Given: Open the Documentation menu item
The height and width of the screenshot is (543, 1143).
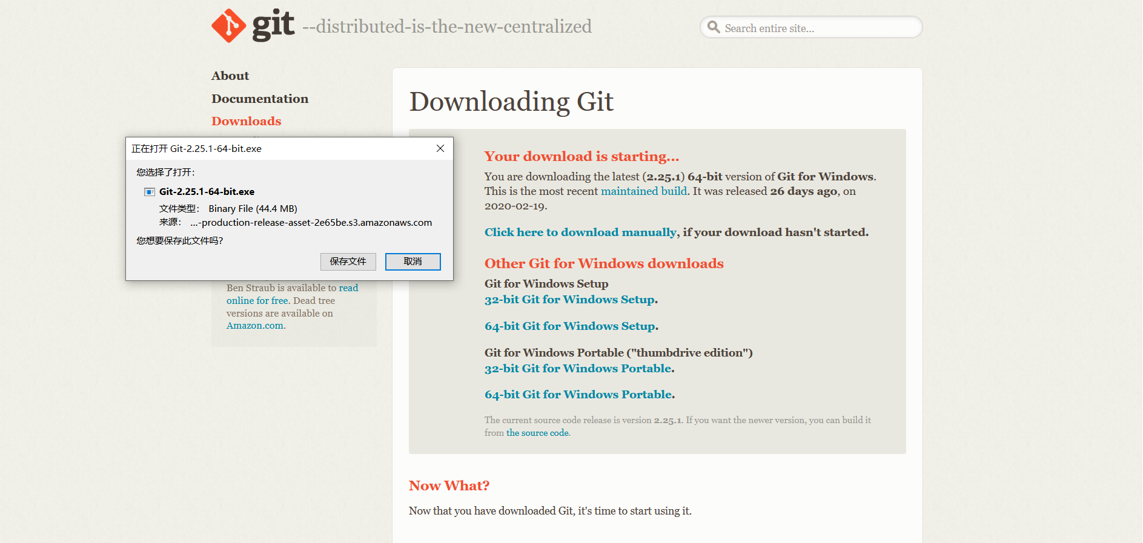Looking at the screenshot, I should [260, 99].
